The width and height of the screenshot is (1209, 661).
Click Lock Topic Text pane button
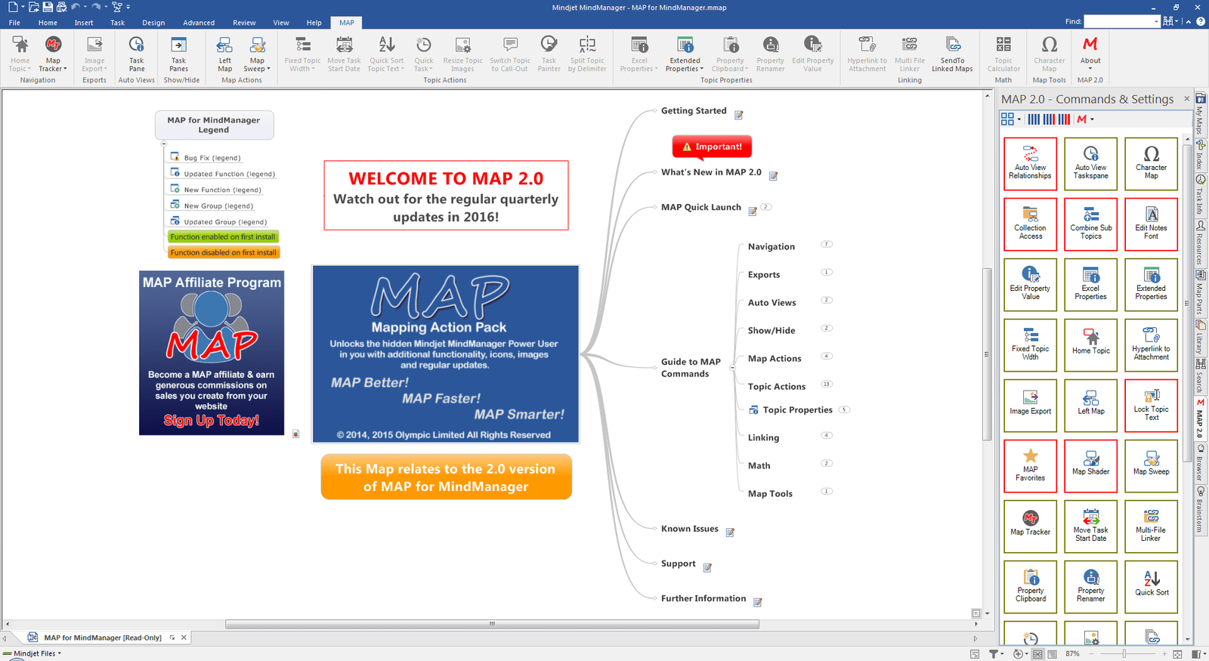tap(1151, 406)
